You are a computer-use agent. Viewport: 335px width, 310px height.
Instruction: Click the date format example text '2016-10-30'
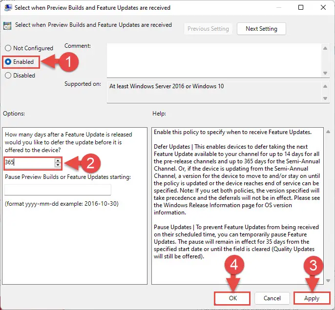(101, 204)
